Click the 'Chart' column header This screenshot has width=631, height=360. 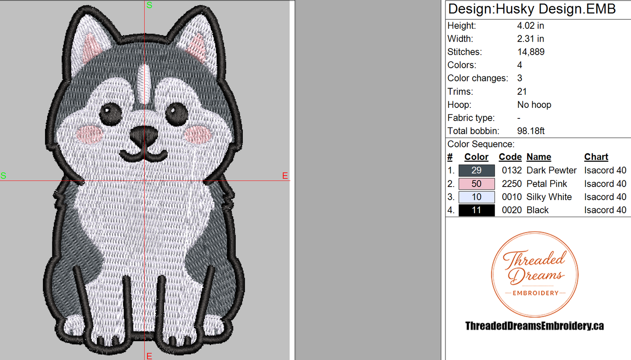596,157
